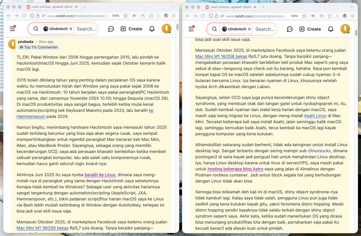Go back in the left browser window

click(x=9, y=16)
